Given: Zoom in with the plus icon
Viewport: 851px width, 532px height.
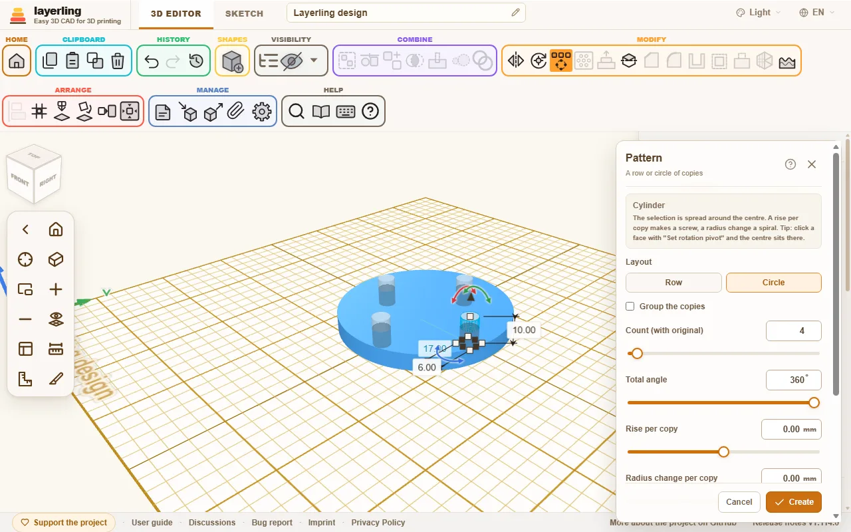Looking at the screenshot, I should pos(56,289).
